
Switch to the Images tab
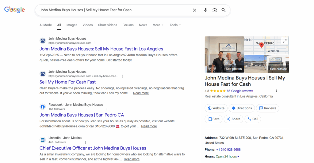[72, 25]
